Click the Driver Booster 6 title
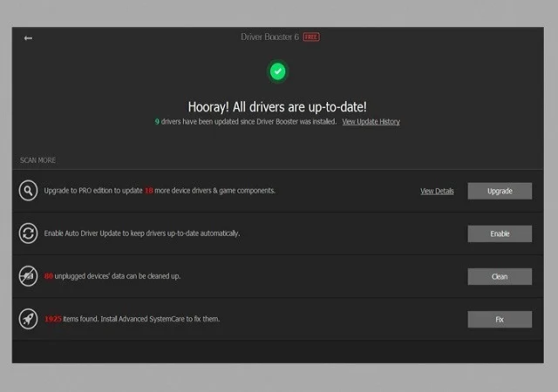The width and height of the screenshot is (558, 392). [269, 37]
